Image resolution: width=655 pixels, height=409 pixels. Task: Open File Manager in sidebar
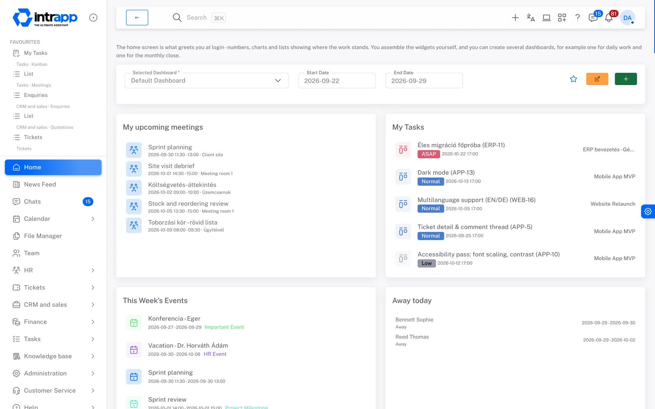(x=53, y=236)
